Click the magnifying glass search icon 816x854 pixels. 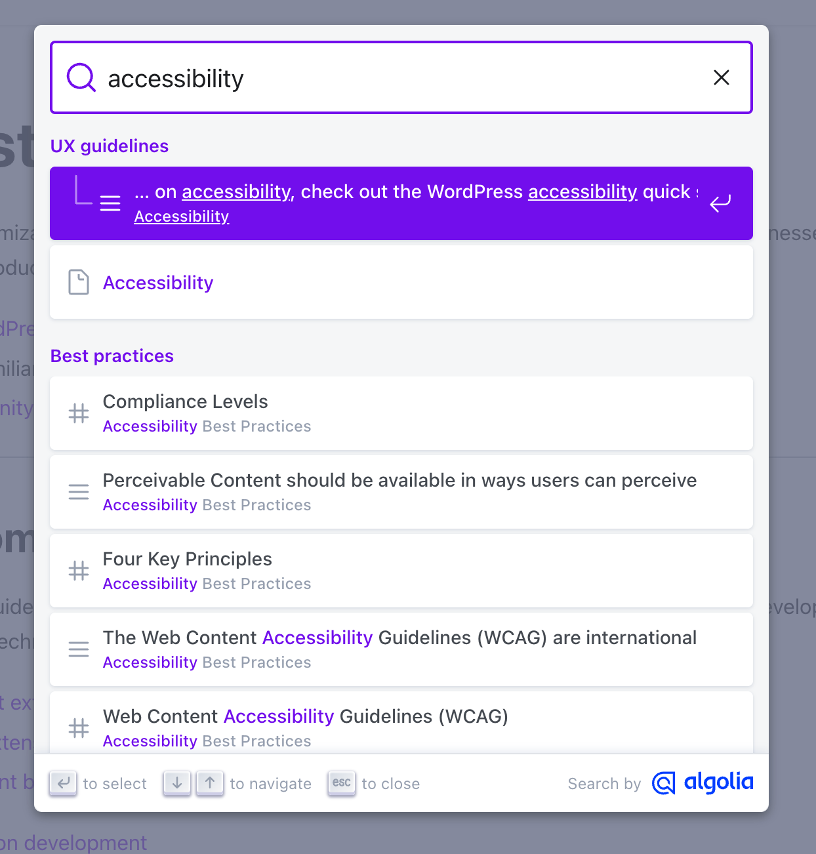click(x=80, y=77)
